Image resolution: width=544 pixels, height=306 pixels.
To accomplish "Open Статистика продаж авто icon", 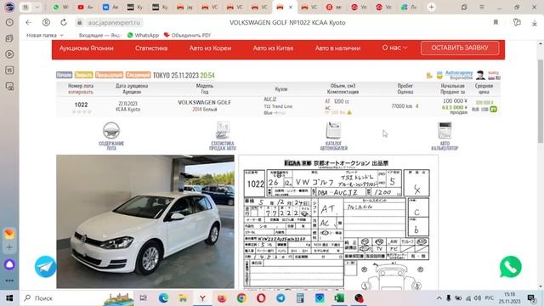I will click(223, 130).
